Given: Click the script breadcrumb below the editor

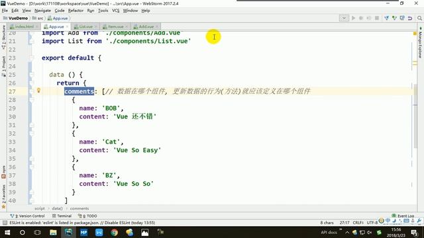Looking at the screenshot, I should (40, 208).
